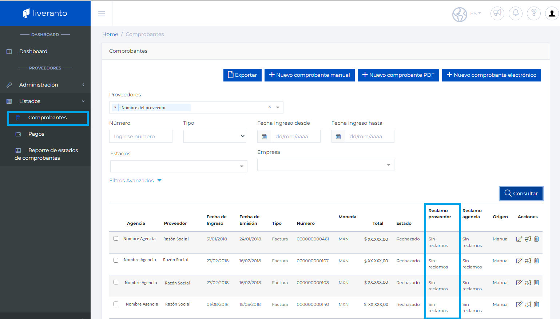Click the globe language icon
The height and width of the screenshot is (319, 560).
460,15
